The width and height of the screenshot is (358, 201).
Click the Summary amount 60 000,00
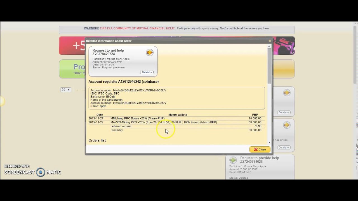[x=255, y=130]
